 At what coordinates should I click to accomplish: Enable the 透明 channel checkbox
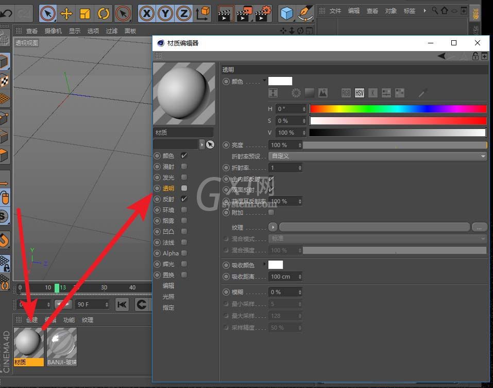184,188
